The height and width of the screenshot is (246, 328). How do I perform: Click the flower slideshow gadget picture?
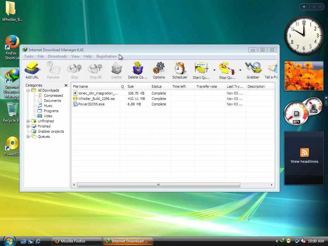pyautogui.click(x=304, y=76)
